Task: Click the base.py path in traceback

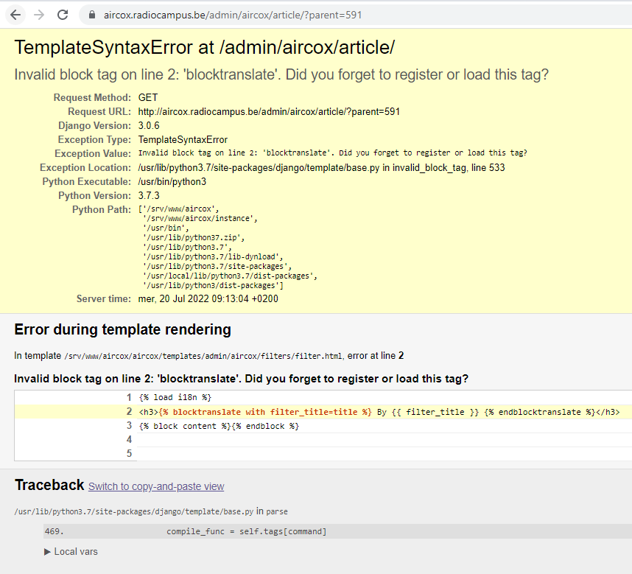Action: (133, 511)
